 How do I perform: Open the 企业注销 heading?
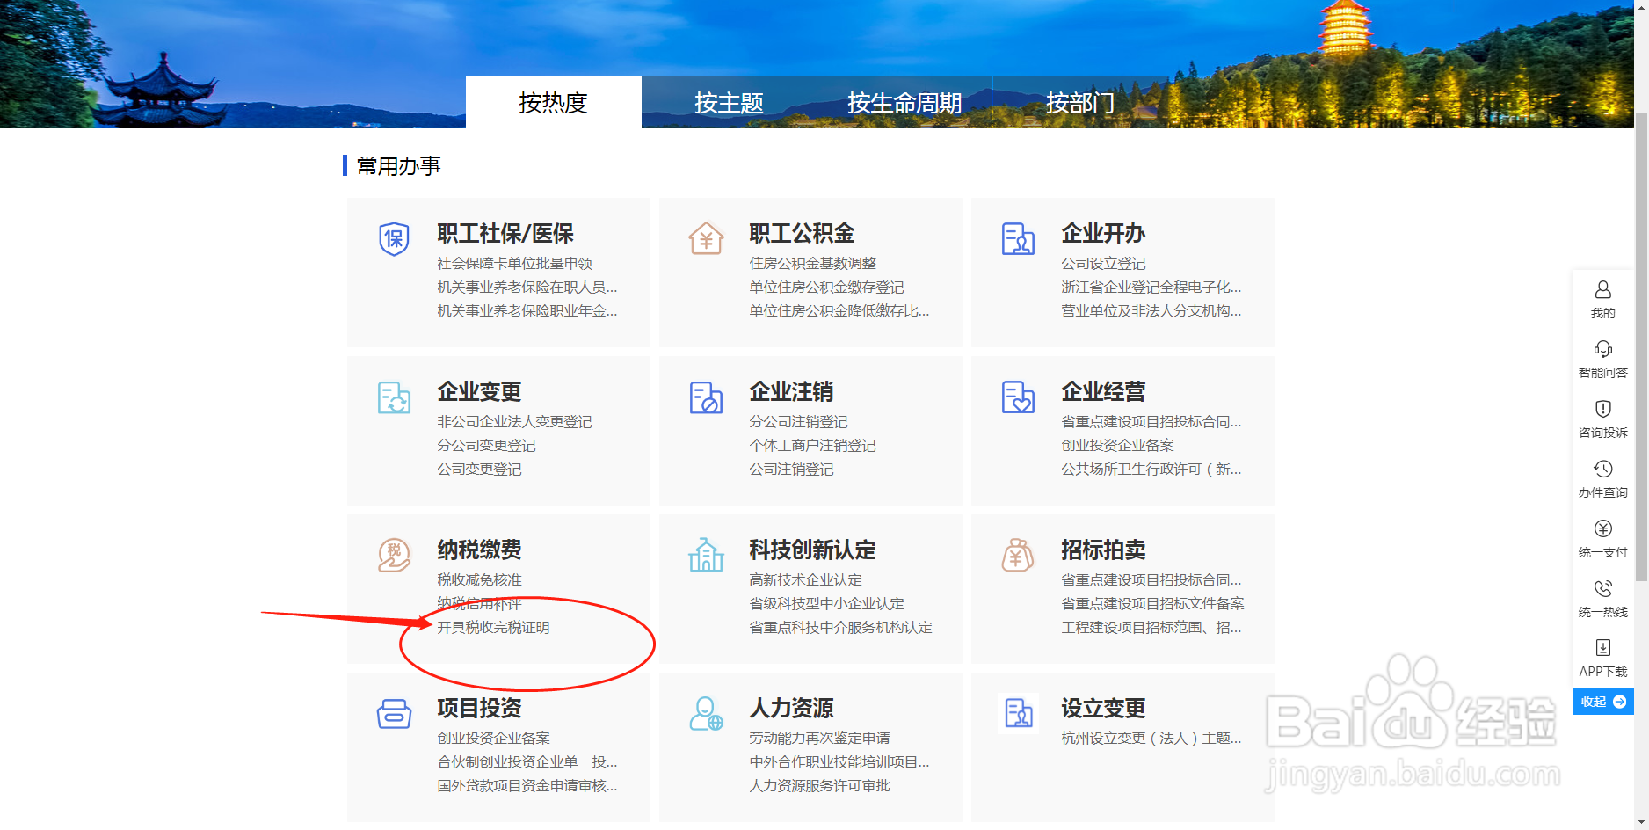791,392
